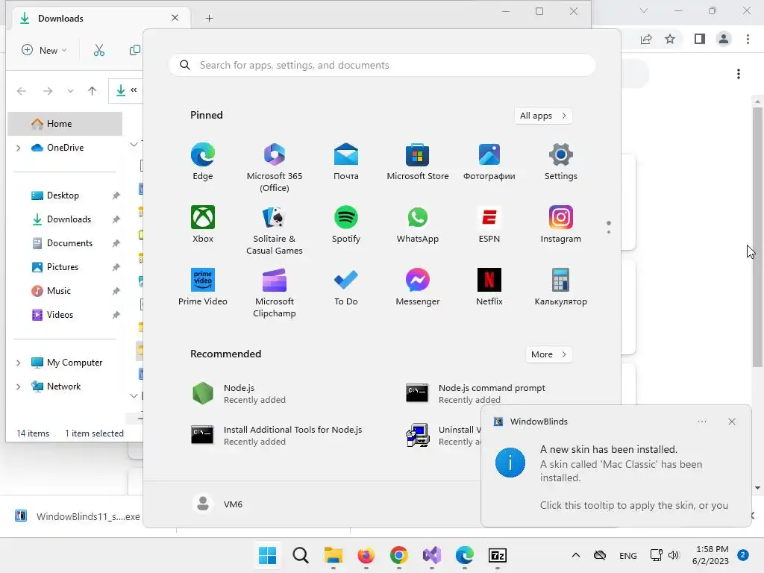Image resolution: width=764 pixels, height=573 pixels.
Task: Open the VM6 user account menu
Action: (217, 504)
